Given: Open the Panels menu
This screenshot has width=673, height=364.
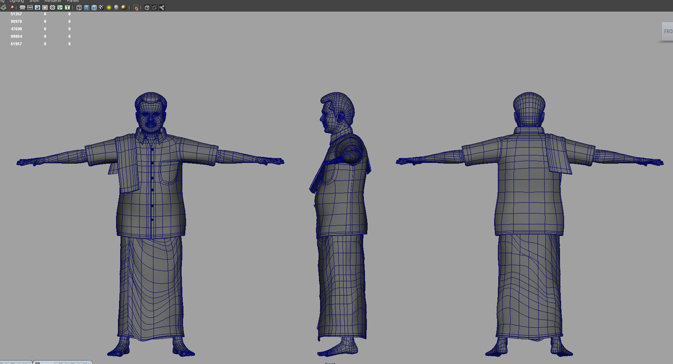Looking at the screenshot, I should (73, 1).
